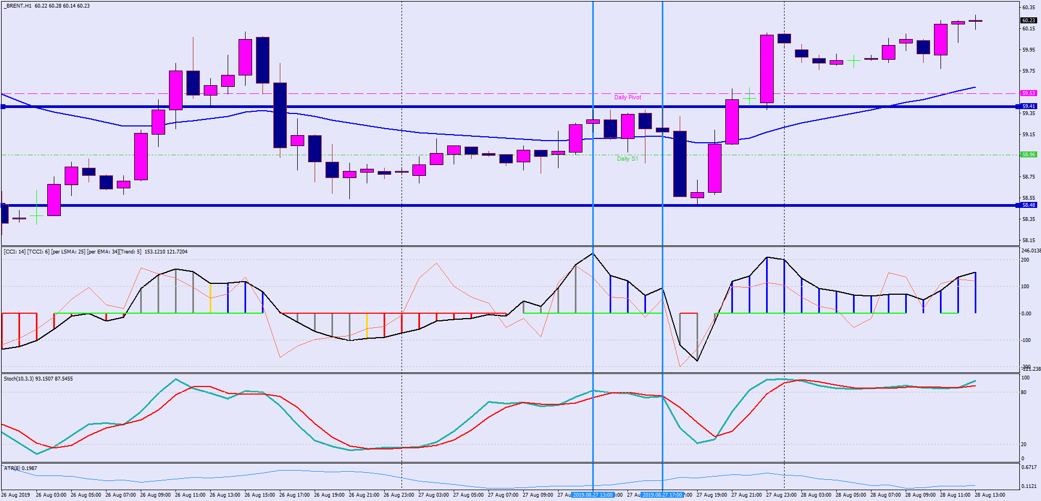The width and height of the screenshot is (1041, 501).
Task: Click the 80 level on Stochastic scale
Action: [x=1024, y=392]
